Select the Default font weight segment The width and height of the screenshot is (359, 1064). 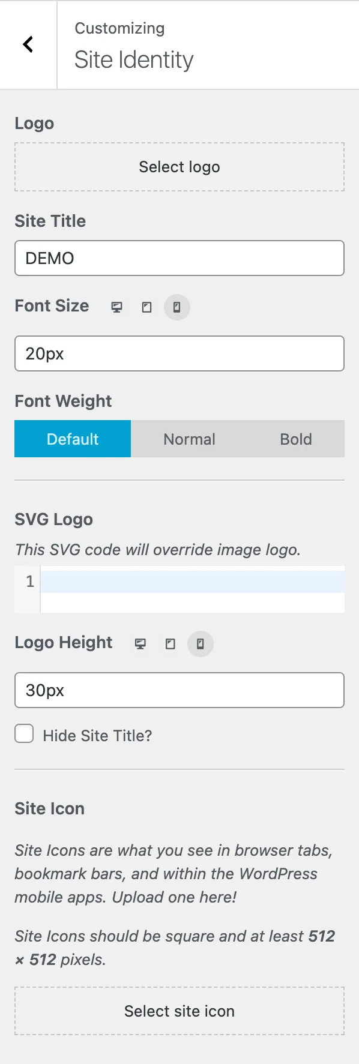point(72,439)
